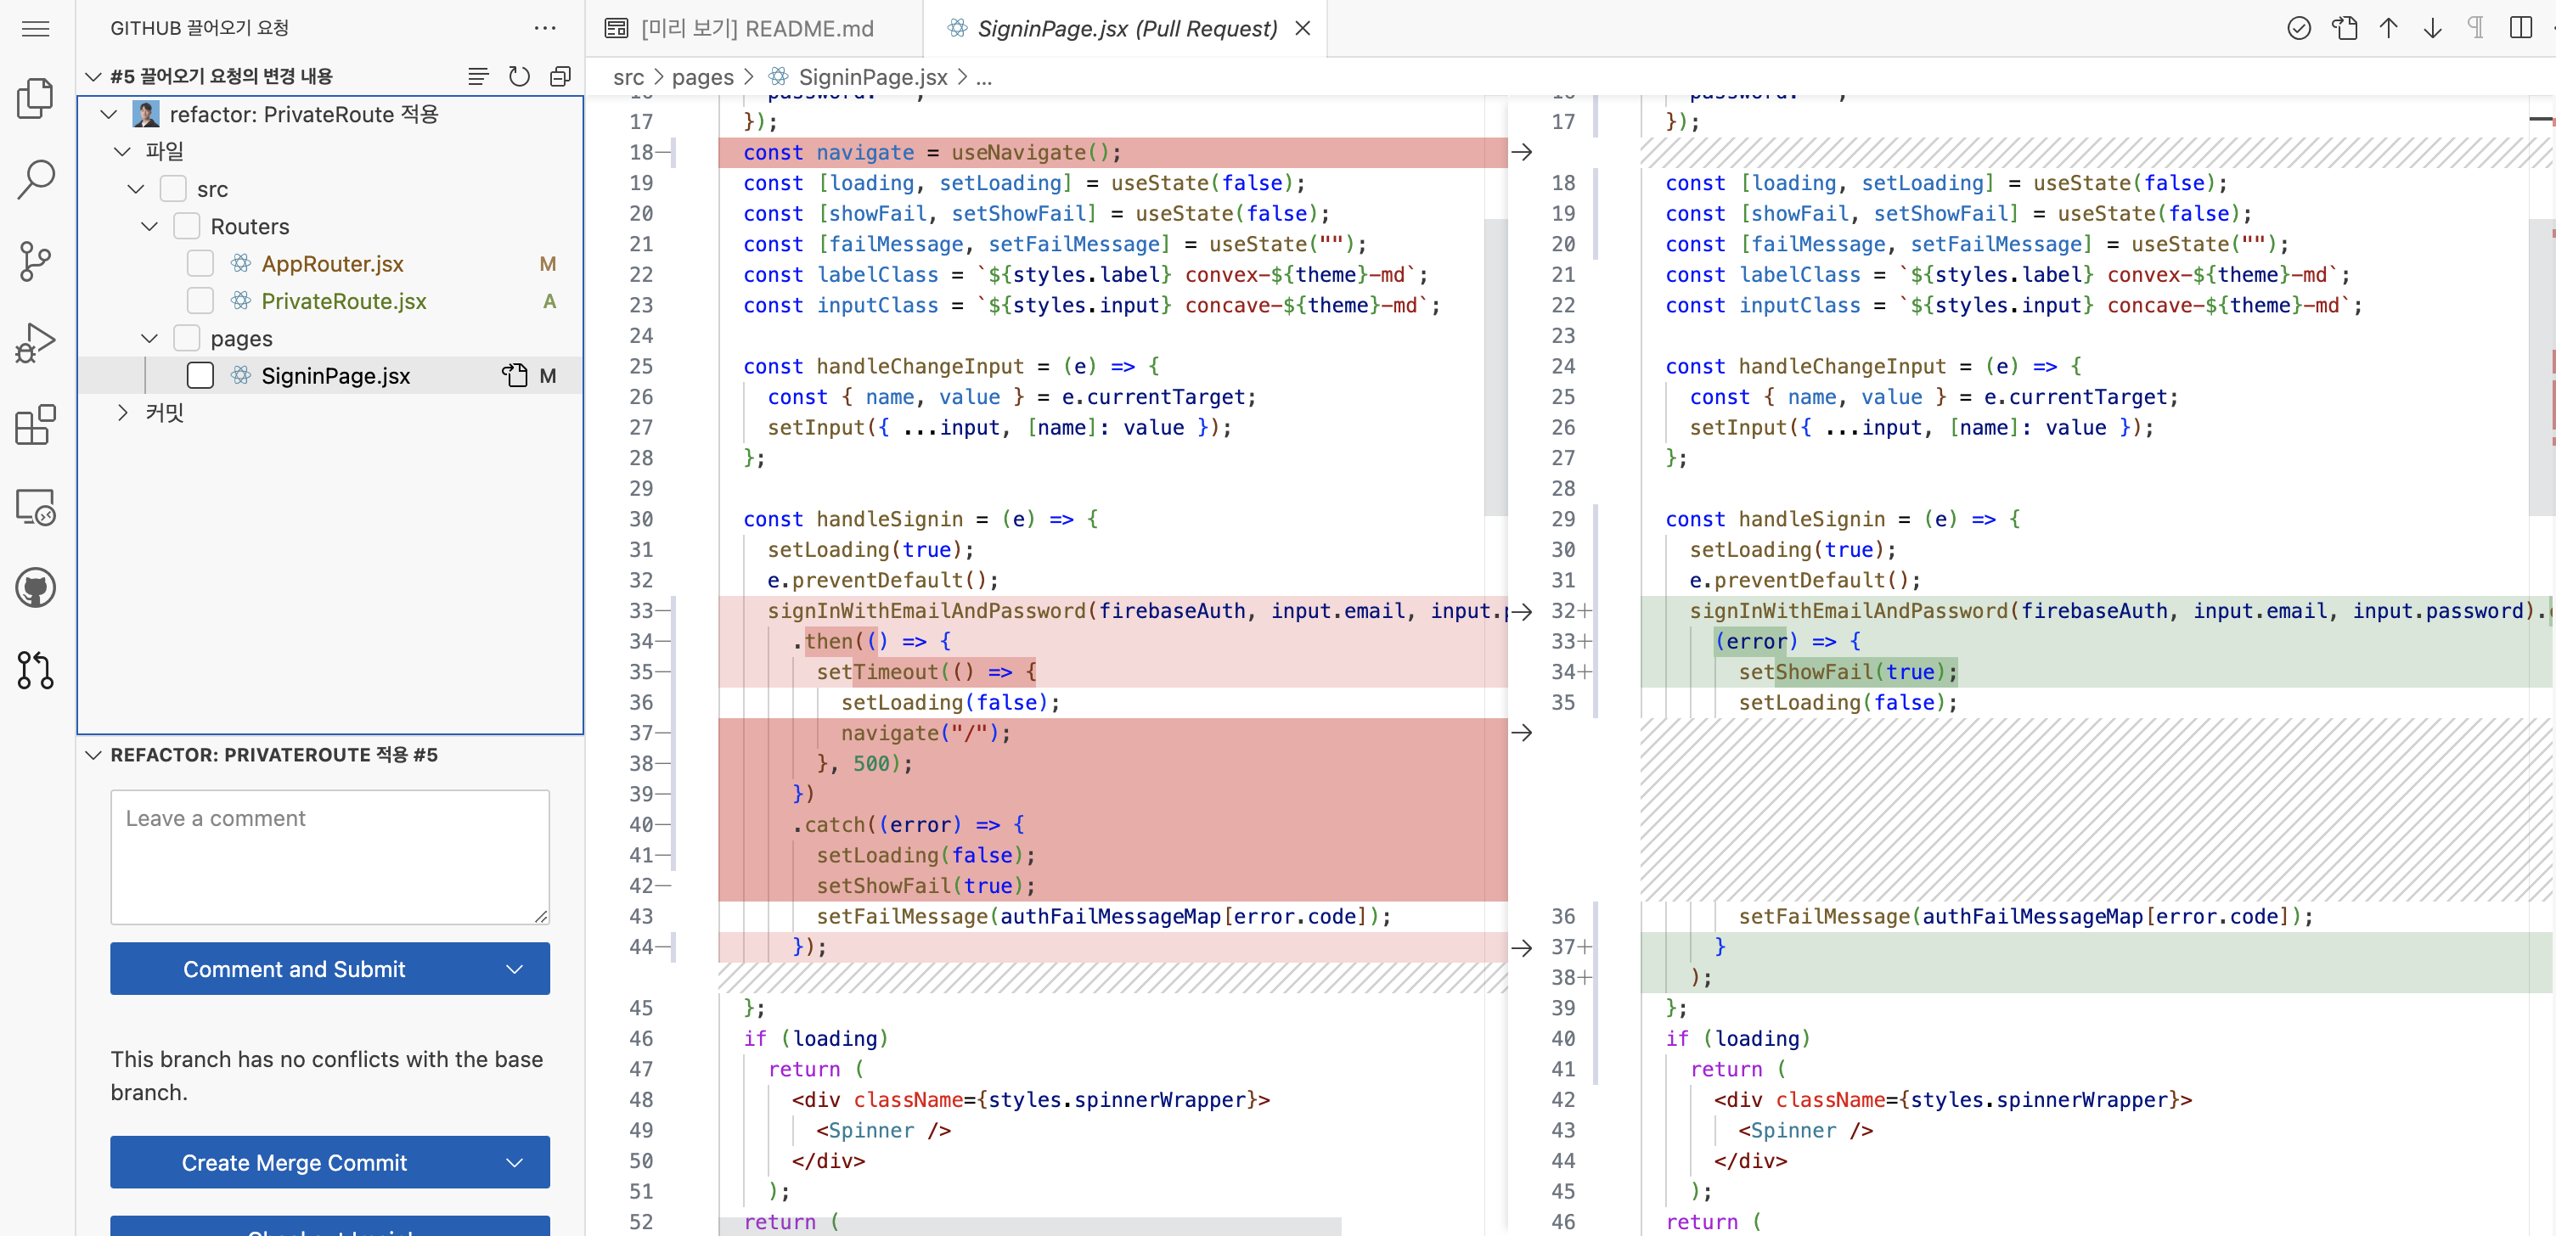Click the Create Merge Commit button
Screen dimensions: 2556x1236
click(294, 1163)
